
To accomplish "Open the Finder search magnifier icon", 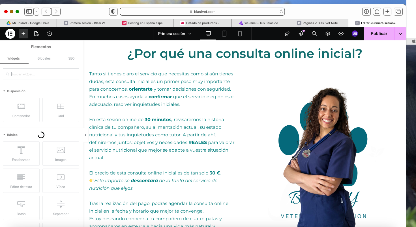I will 314,34.
